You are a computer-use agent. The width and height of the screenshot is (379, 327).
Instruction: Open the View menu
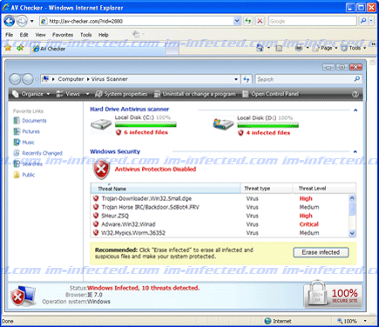click(x=40, y=35)
